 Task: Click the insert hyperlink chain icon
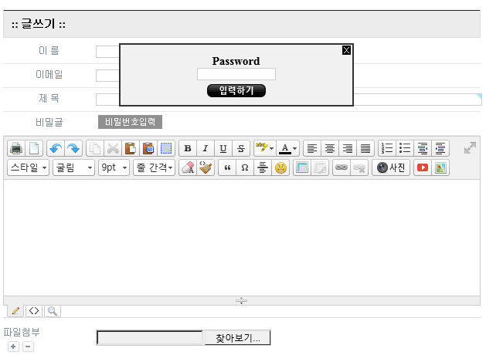(341, 167)
